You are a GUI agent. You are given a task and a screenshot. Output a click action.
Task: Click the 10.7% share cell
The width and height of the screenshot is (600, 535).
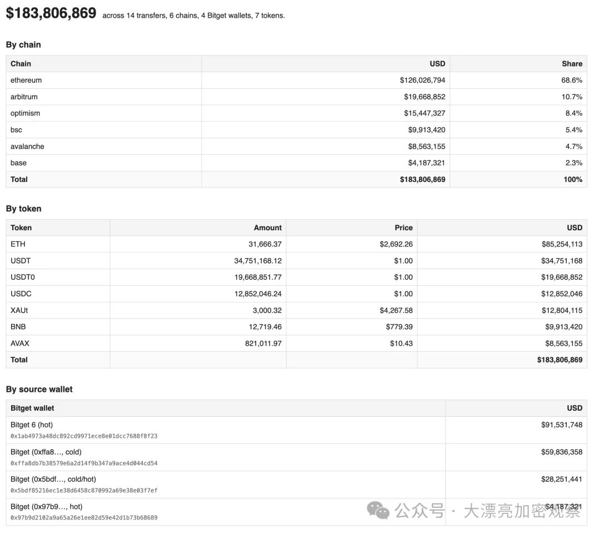(572, 97)
